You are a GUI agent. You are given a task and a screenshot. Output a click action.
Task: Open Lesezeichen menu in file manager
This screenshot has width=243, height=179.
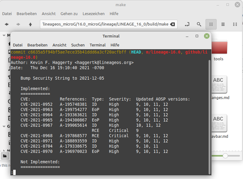[94, 14]
